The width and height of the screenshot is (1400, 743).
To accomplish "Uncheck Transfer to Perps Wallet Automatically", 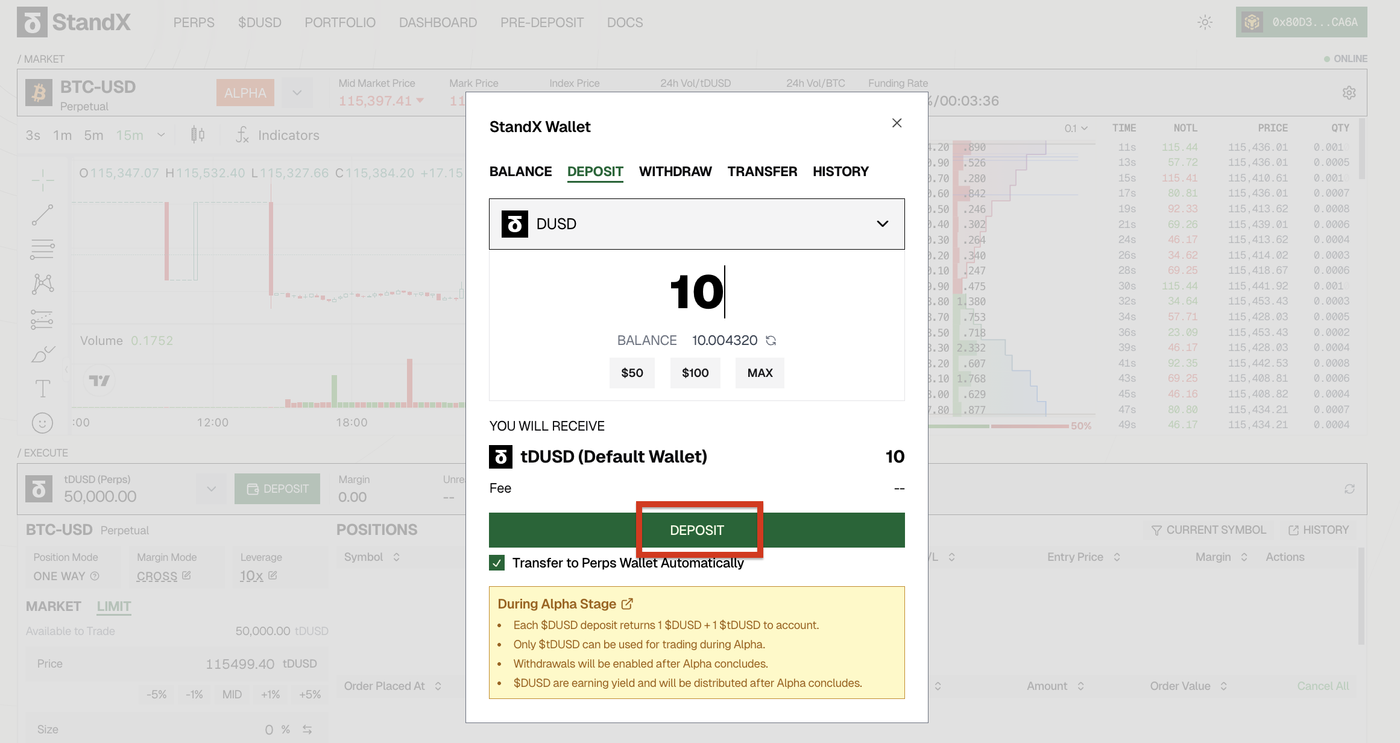I will (497, 563).
